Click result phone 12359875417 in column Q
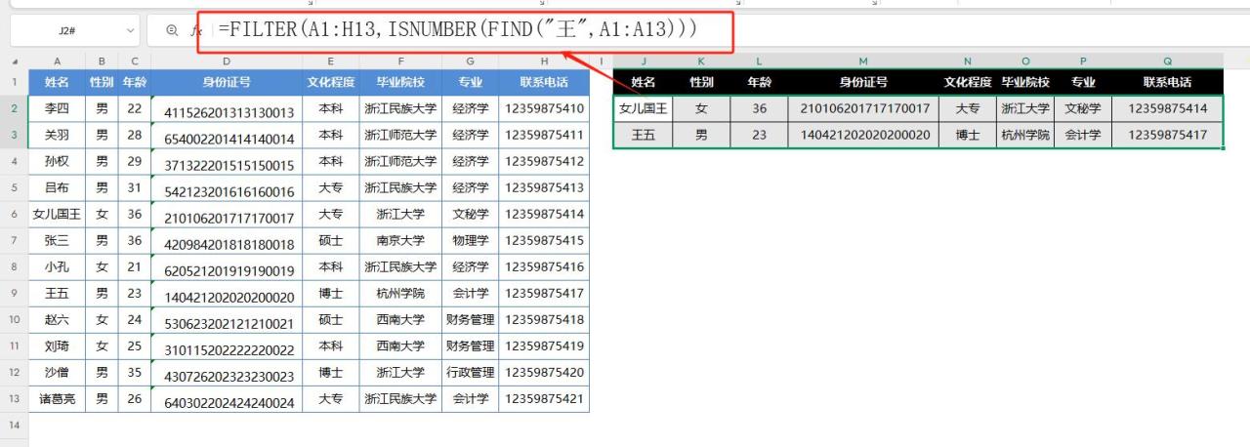The image size is (1250, 447). (1167, 135)
